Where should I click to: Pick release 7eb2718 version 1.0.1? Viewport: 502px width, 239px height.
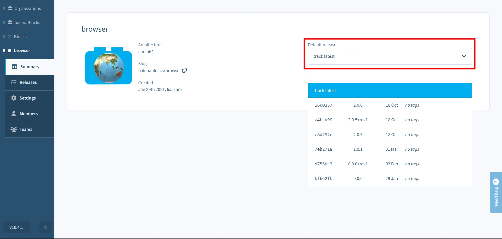[390, 149]
